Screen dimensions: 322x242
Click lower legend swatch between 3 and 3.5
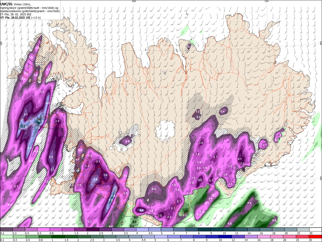(109, 236)
